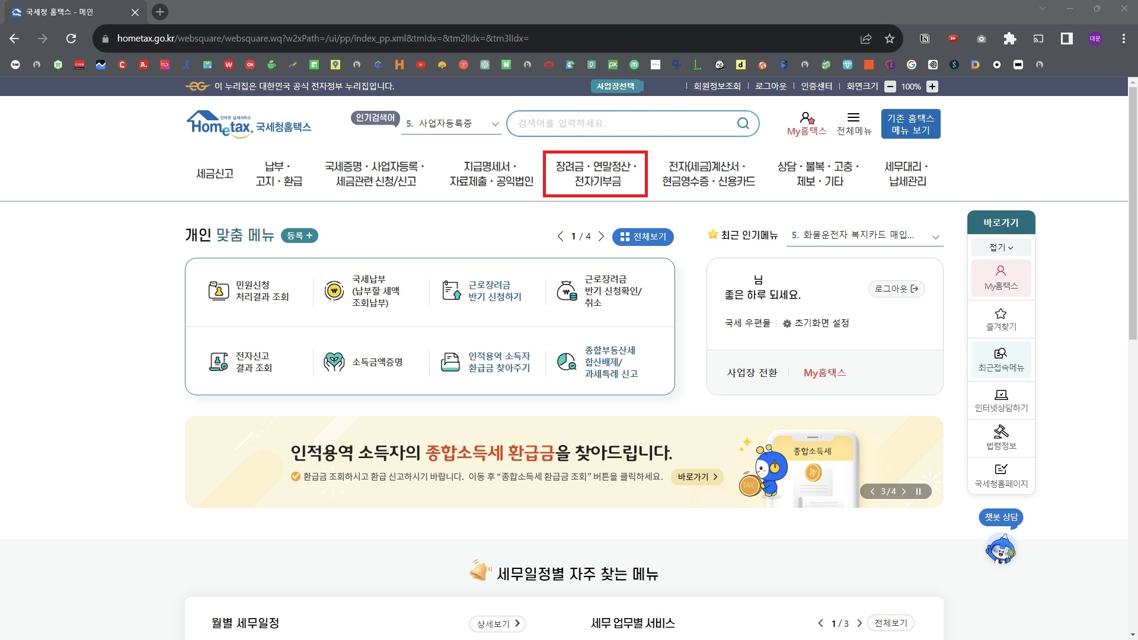Open My홈택스 from the 바로가기 sidebar
The width and height of the screenshot is (1138, 640).
(x=1000, y=277)
